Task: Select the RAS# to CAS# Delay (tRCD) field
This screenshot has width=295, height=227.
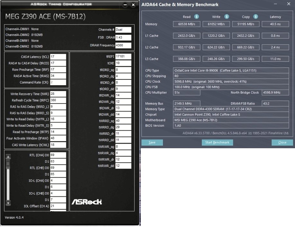Action: (x=58, y=63)
